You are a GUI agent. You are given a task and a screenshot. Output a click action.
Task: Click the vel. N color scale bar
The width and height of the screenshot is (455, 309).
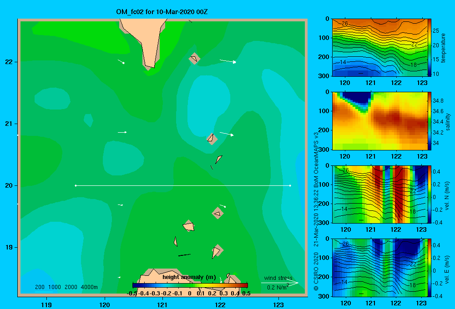(429, 194)
